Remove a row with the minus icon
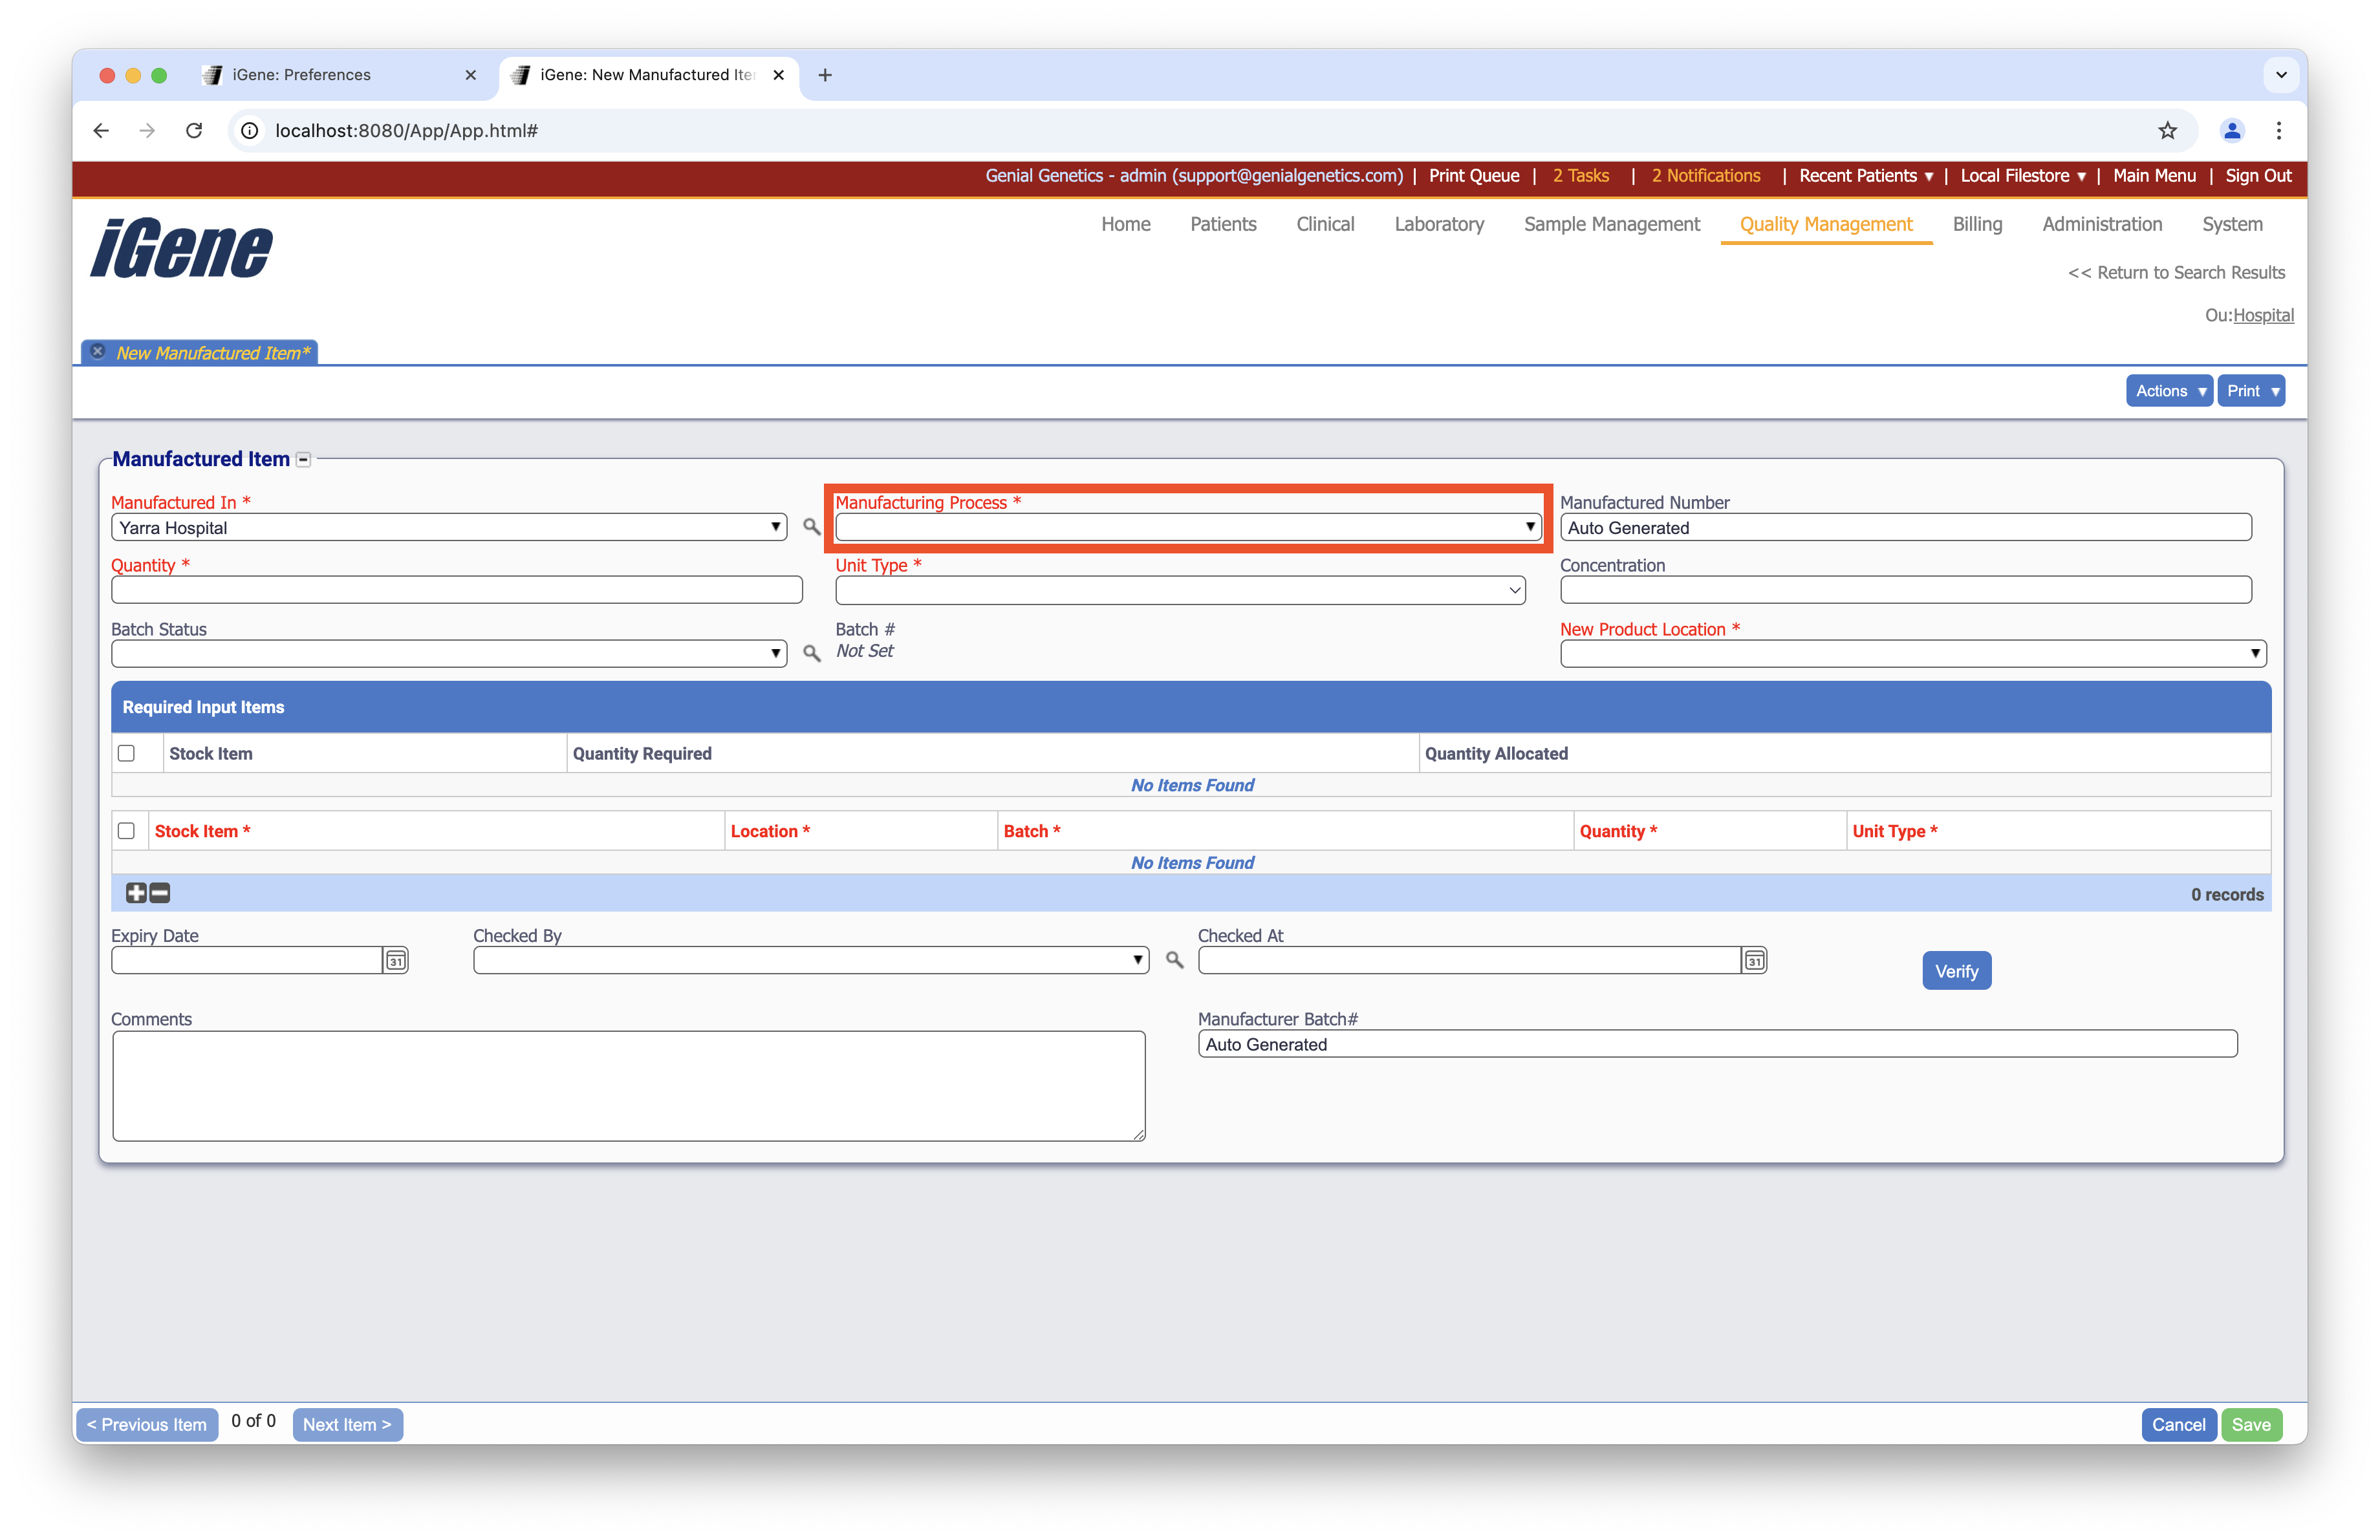2380x1540 pixels. 160,893
